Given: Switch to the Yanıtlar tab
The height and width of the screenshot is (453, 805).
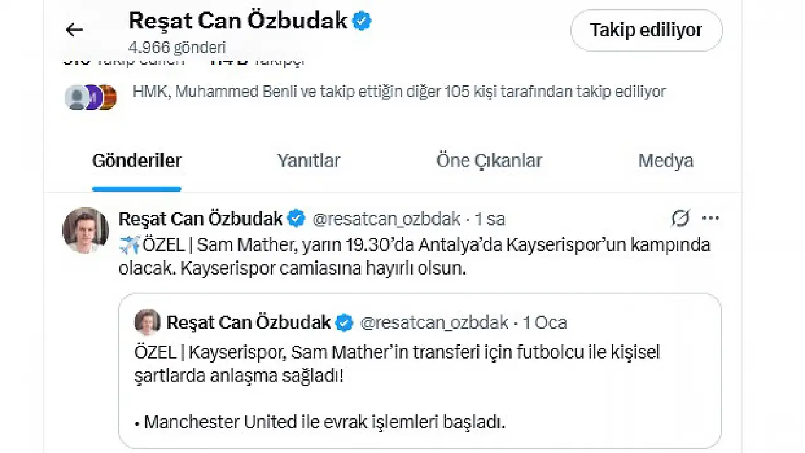Looking at the screenshot, I should coord(308,161).
